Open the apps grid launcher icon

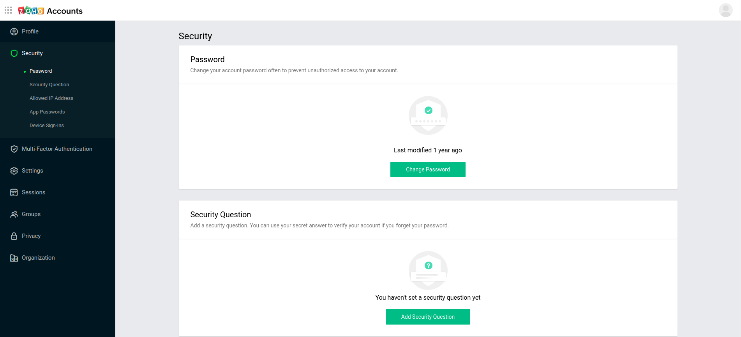pos(8,10)
